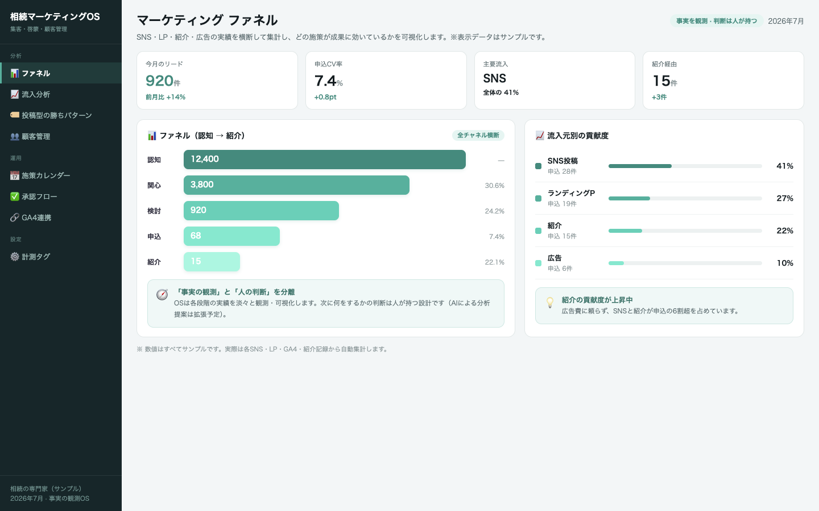Click the 広告 contribution progress bar
This screenshot has width=819, height=511.
point(685,263)
